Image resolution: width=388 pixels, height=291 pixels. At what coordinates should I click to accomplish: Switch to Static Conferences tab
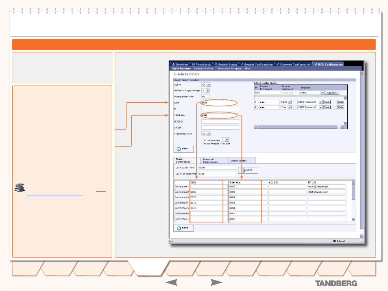[x=187, y=161]
